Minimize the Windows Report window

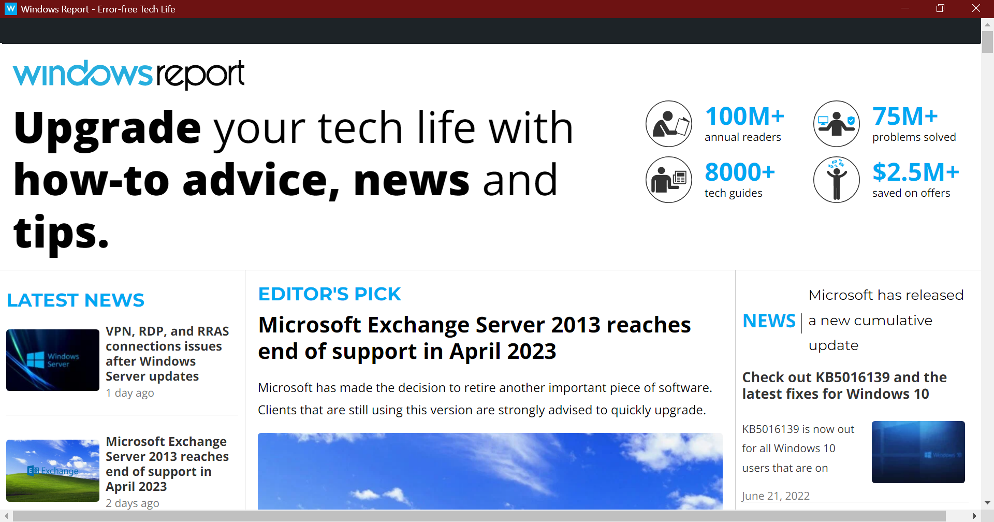point(905,9)
